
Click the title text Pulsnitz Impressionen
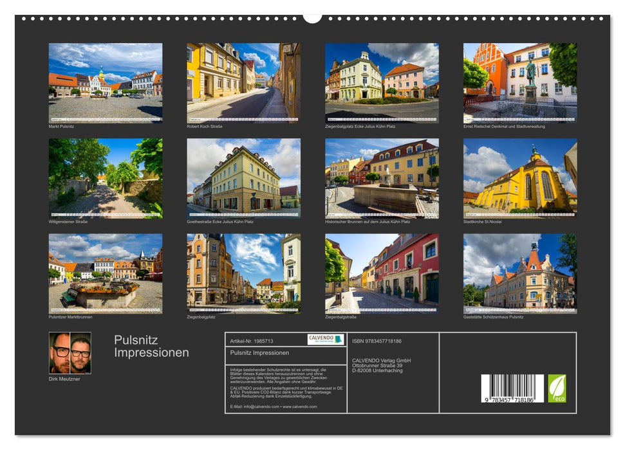point(150,345)
